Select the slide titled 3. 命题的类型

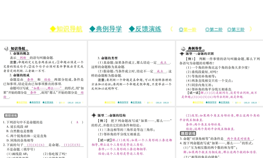coord(131,73)
